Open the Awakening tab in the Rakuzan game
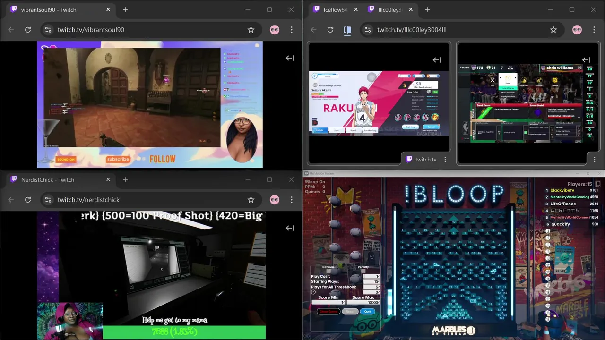This screenshot has height=340, width=605. coord(370,130)
